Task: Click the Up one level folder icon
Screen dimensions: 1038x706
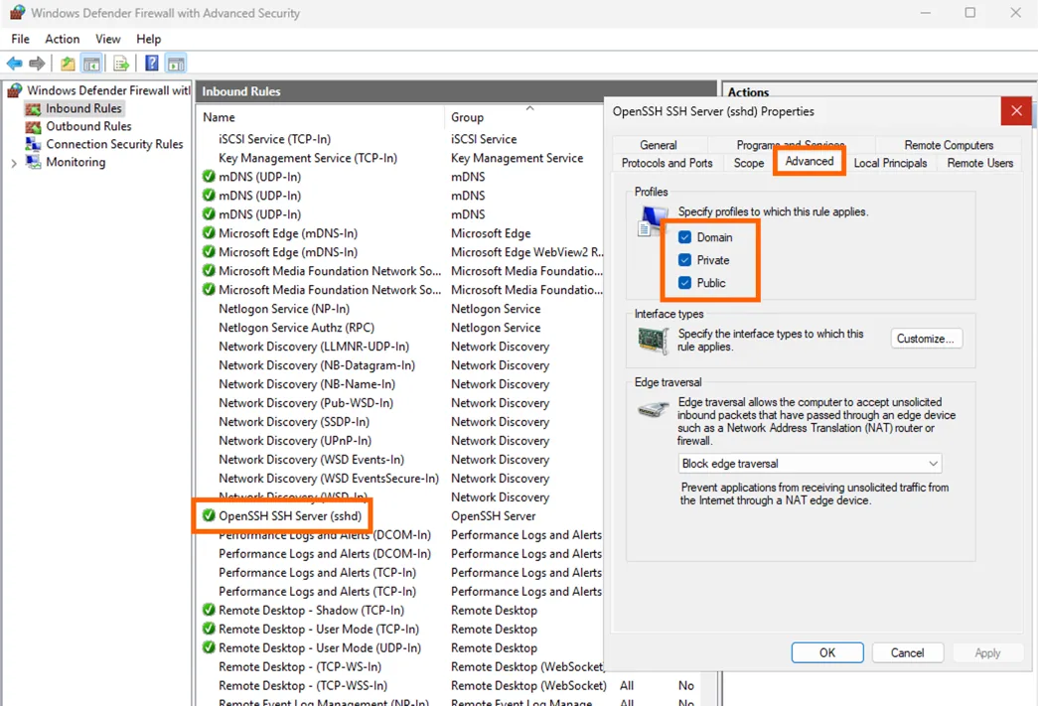Action: [68, 64]
